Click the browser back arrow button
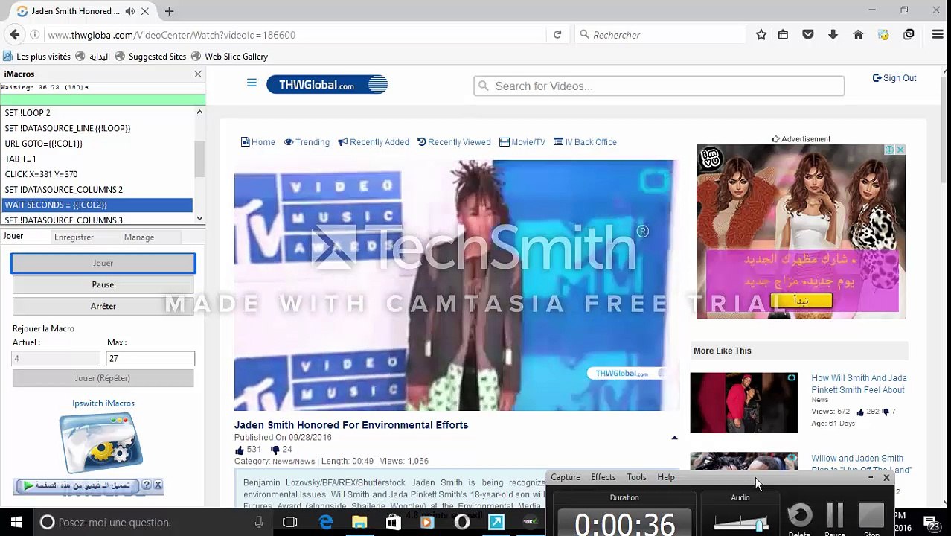 point(15,34)
